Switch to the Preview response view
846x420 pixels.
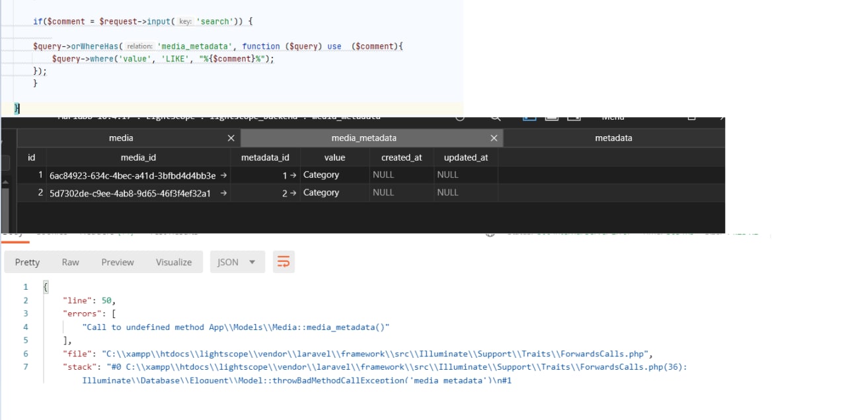click(118, 262)
